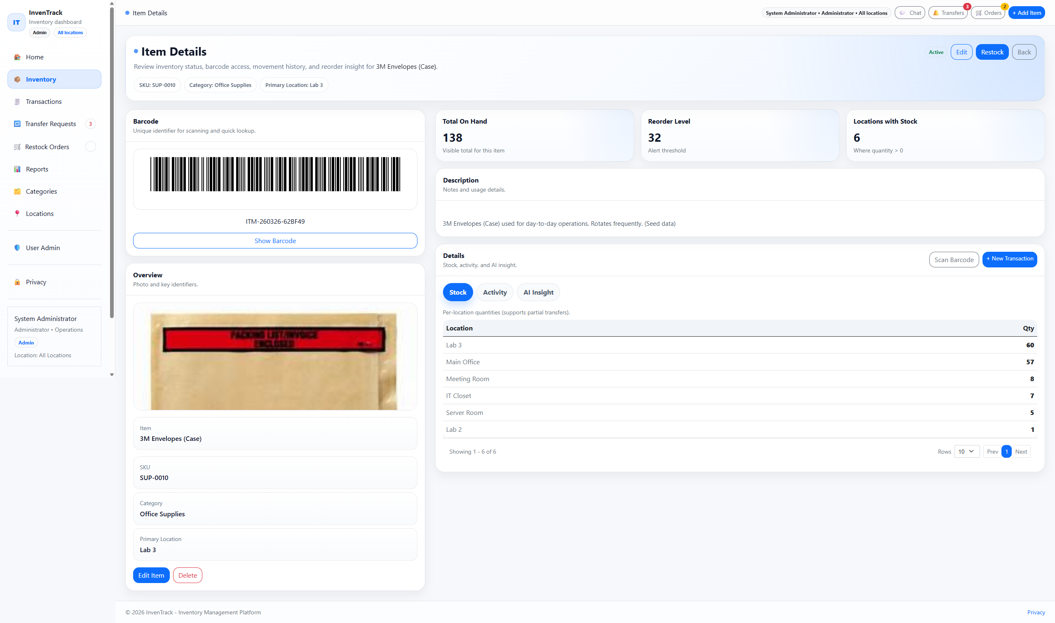Click the Show Barcode button

pyautogui.click(x=274, y=241)
